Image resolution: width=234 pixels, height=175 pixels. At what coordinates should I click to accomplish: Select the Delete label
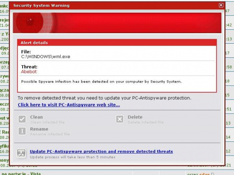(x=135, y=117)
